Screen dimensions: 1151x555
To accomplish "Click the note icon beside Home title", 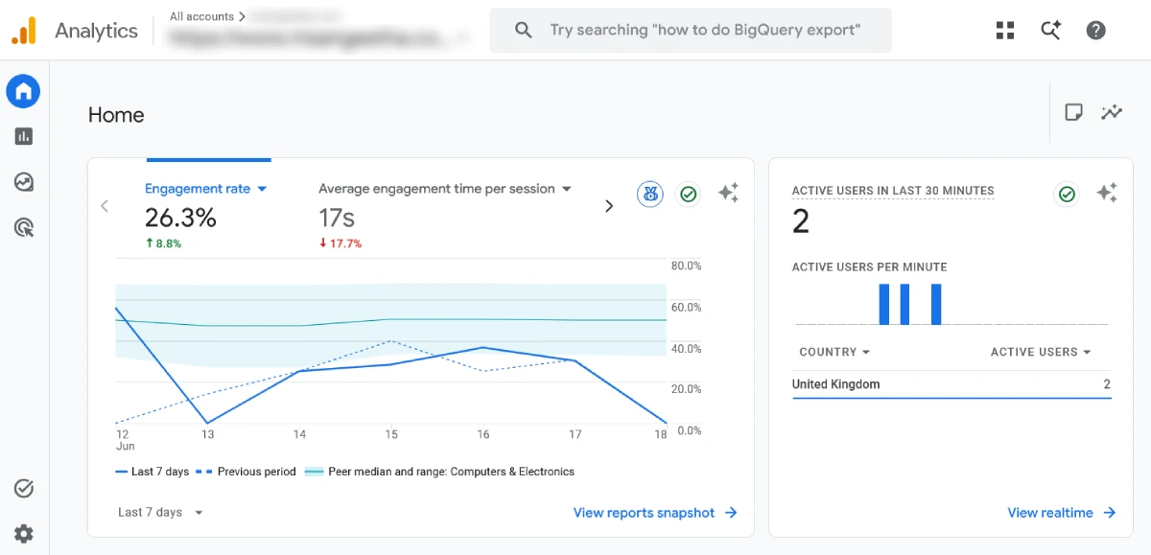I will click(x=1074, y=113).
